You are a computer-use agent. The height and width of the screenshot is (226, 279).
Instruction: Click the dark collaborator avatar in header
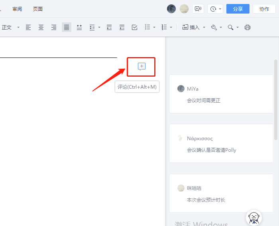171,9
